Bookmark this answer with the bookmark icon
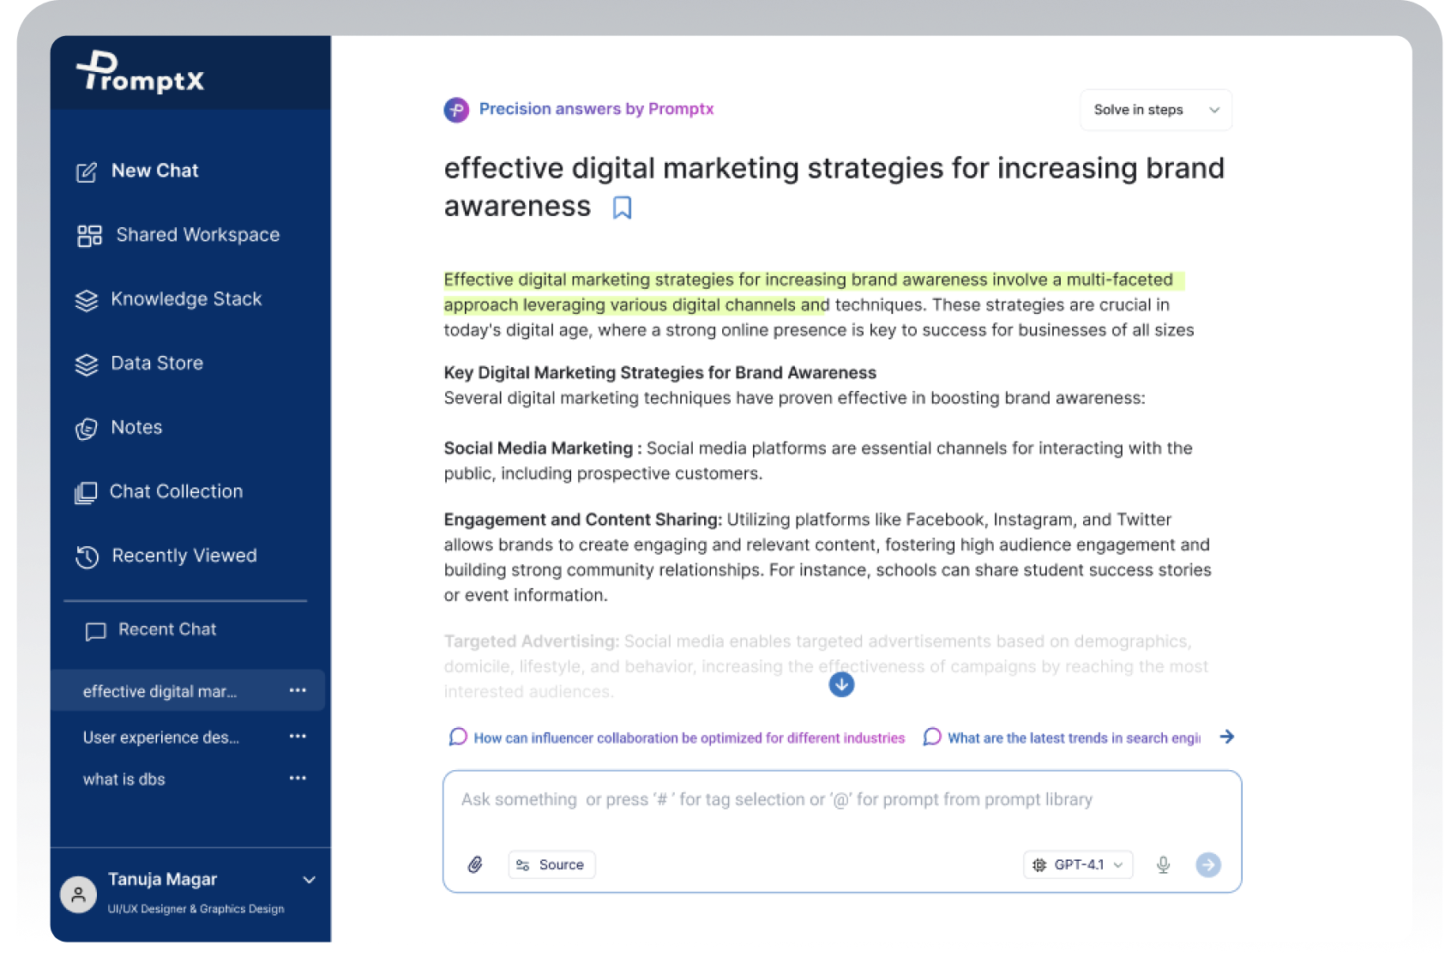This screenshot has width=1451, height=969. [x=622, y=208]
